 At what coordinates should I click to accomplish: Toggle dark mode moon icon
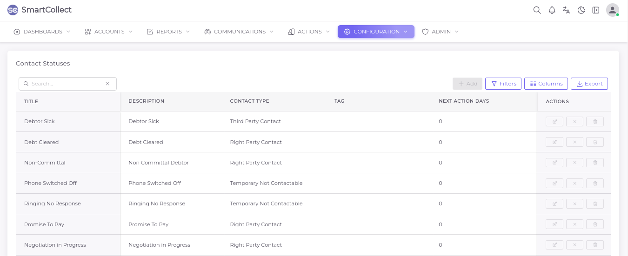coord(581,10)
